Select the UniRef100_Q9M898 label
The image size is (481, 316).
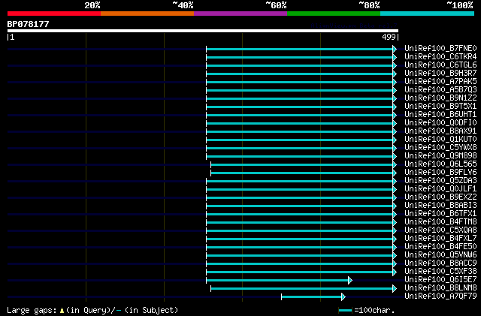point(440,156)
